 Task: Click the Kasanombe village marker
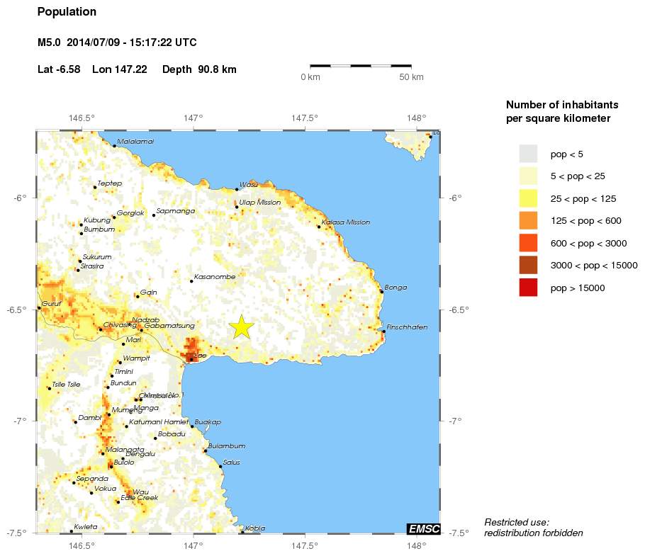point(191,281)
